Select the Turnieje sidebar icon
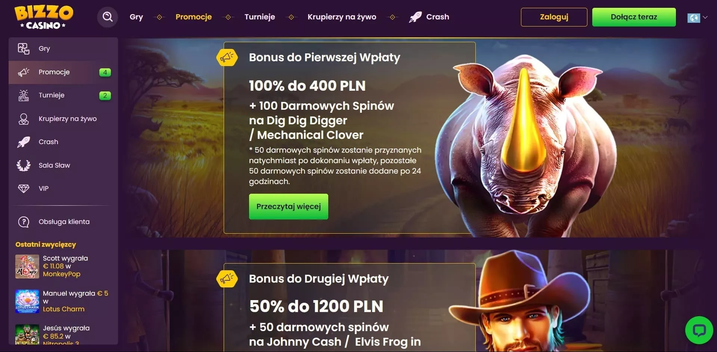This screenshot has width=717, height=352. (x=24, y=96)
